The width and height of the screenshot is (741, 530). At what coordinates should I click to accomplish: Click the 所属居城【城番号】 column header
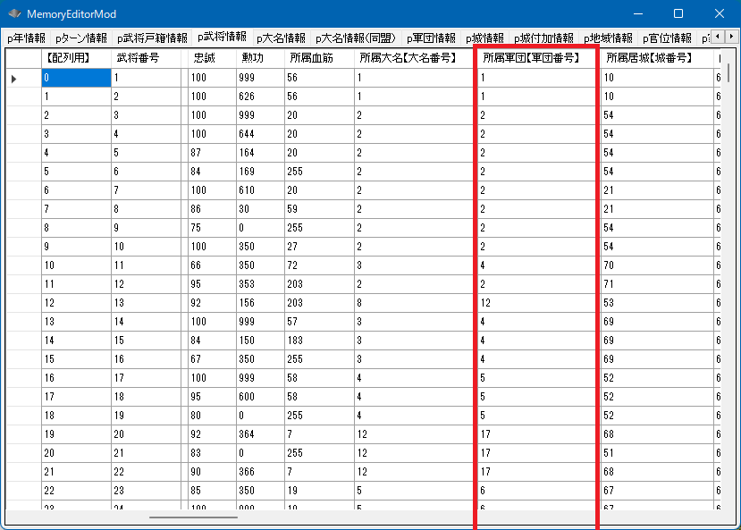(657, 58)
